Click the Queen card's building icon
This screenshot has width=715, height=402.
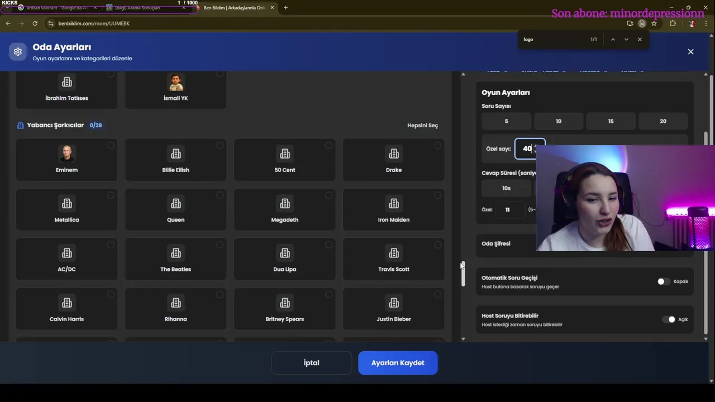[x=175, y=203]
